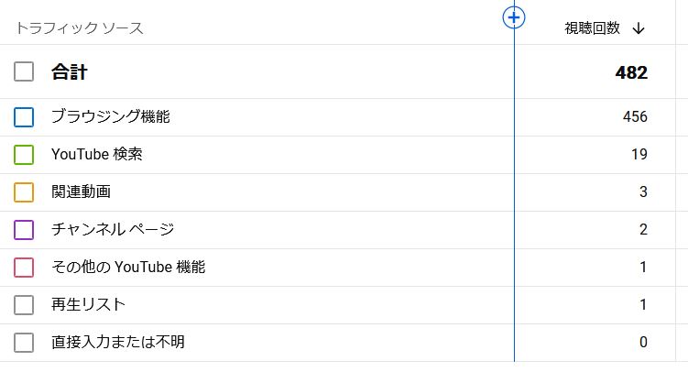This screenshot has width=688, height=372.
Task: Click the 合計 total row label
Action: [70, 72]
